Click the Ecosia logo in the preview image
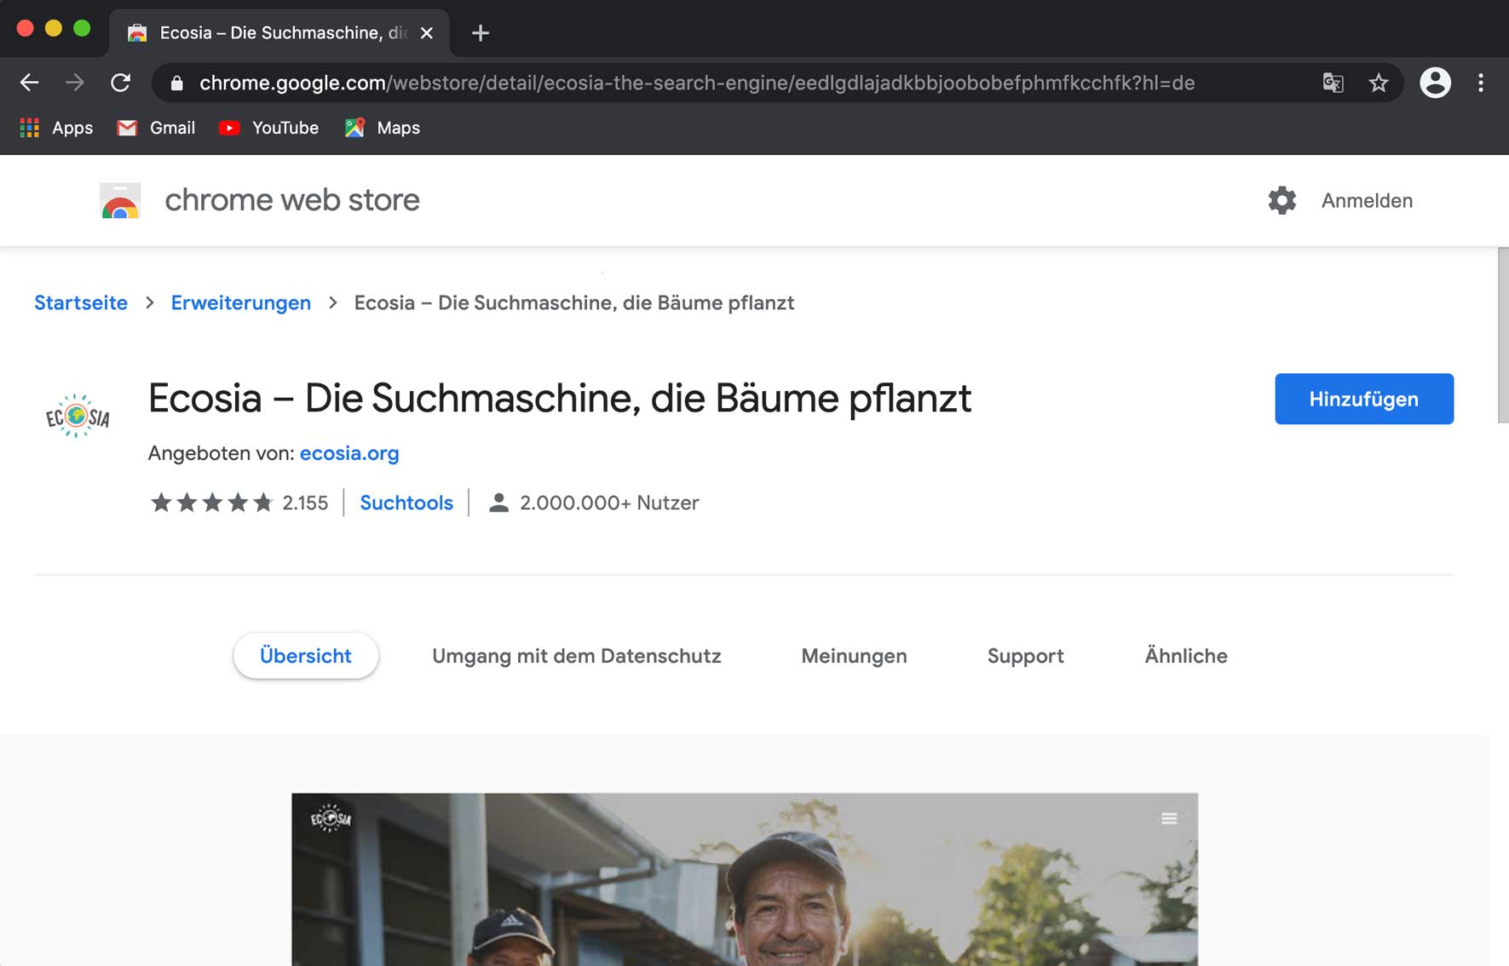The image size is (1509, 966). (331, 819)
